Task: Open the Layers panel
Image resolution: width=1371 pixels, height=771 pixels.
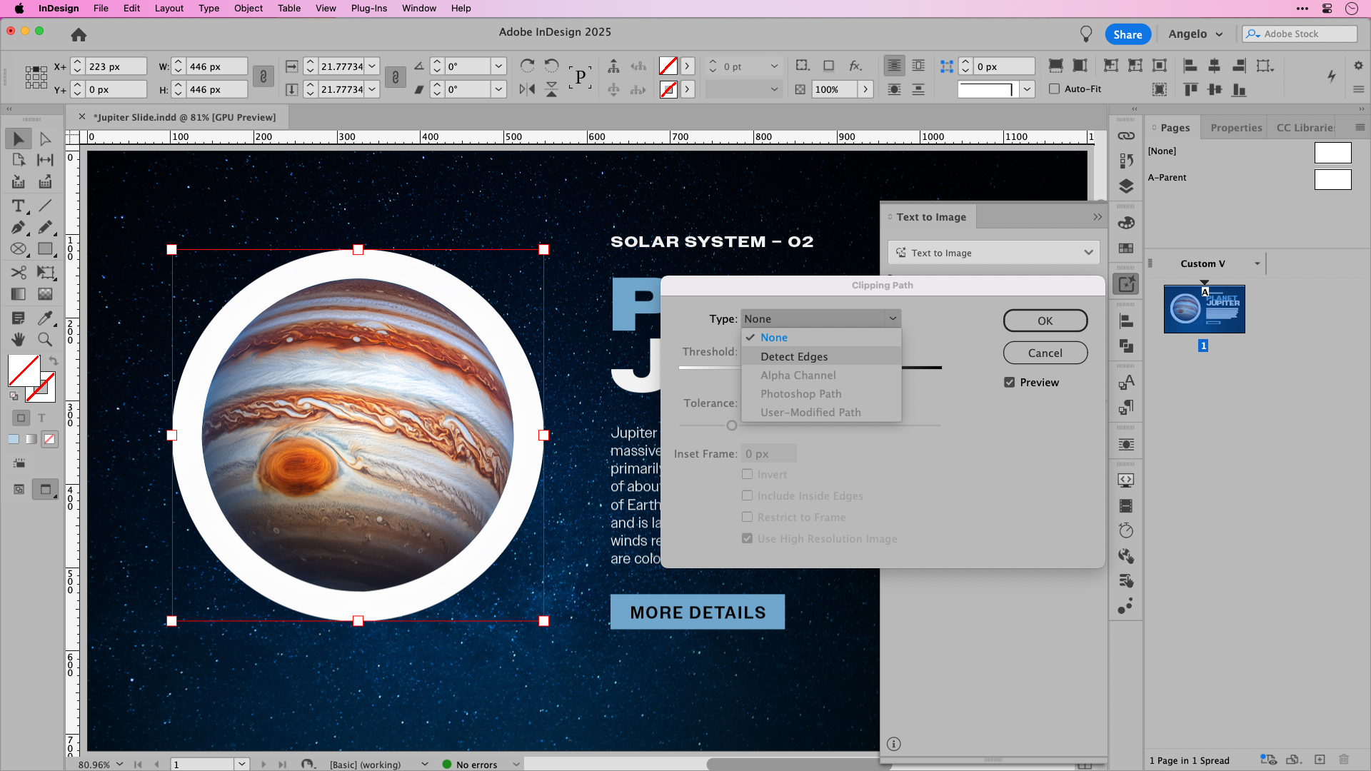Action: (1127, 186)
